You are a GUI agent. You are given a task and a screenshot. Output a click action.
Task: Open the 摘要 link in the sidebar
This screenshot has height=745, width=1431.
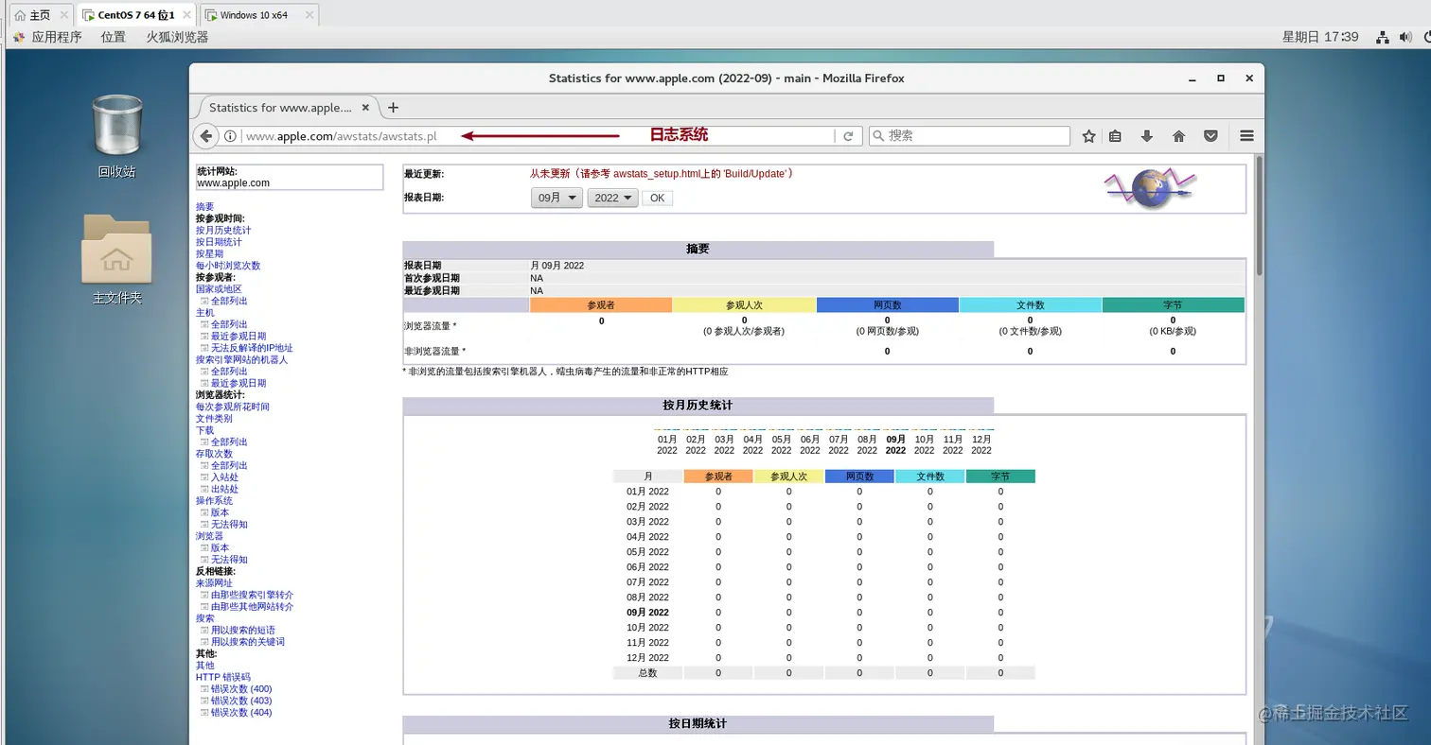tap(204, 206)
